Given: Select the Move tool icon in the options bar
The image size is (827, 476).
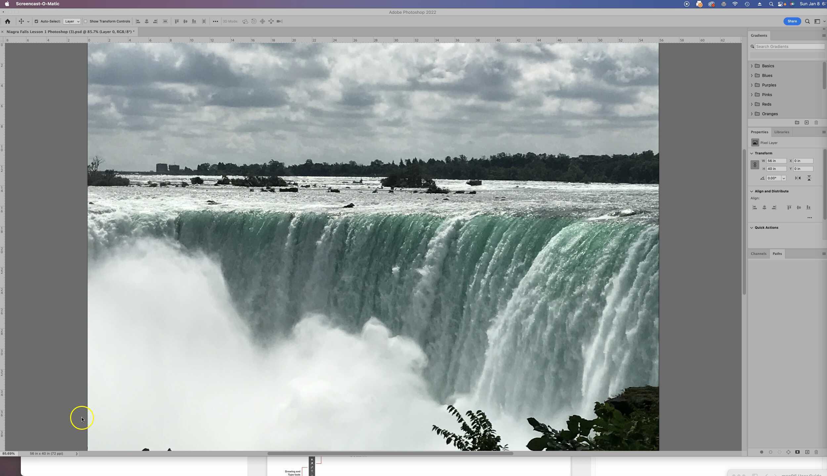Looking at the screenshot, I should pos(21,21).
